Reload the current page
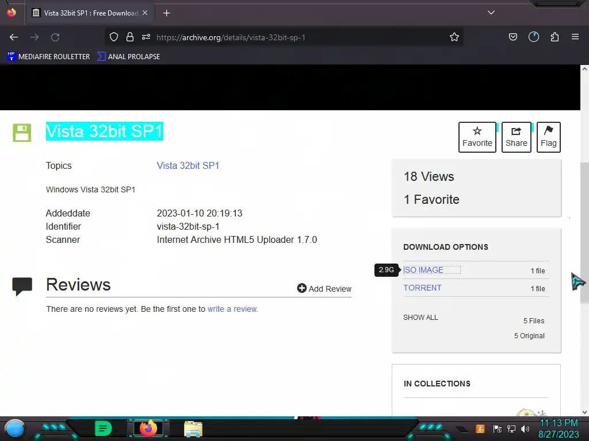The width and height of the screenshot is (589, 441). pyautogui.click(x=55, y=37)
